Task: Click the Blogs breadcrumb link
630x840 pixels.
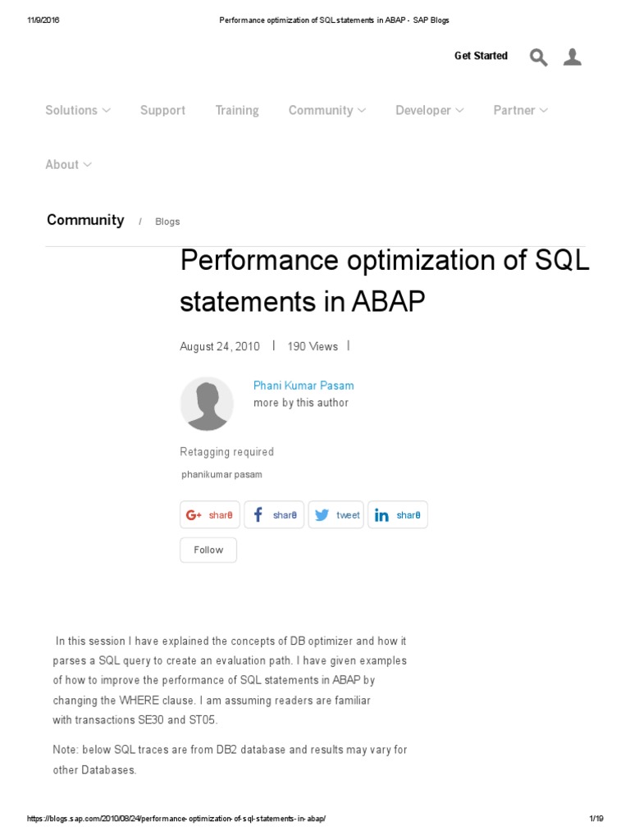Action: click(167, 221)
